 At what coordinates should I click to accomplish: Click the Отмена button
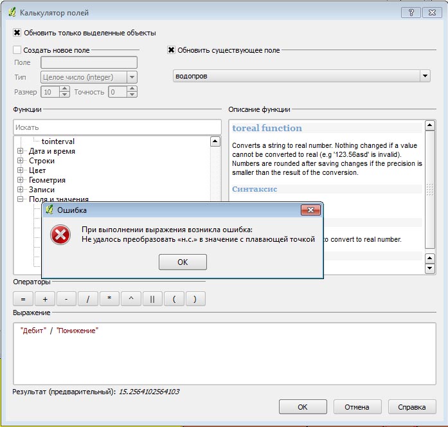coord(357,406)
